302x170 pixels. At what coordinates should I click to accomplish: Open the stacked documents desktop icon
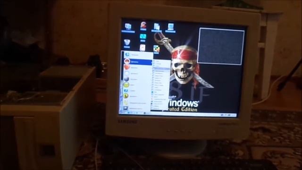[157, 27]
